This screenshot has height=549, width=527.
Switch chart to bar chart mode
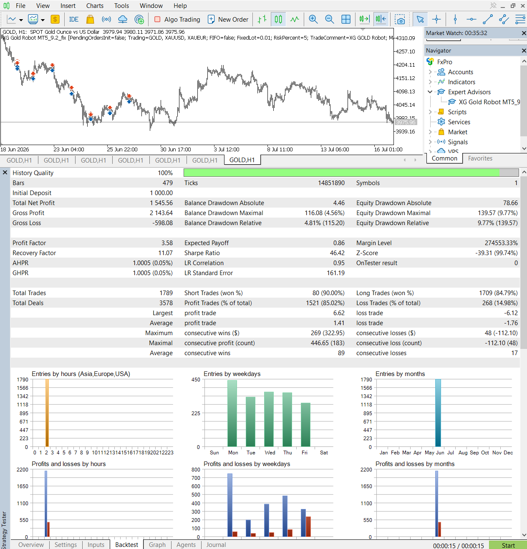point(262,19)
